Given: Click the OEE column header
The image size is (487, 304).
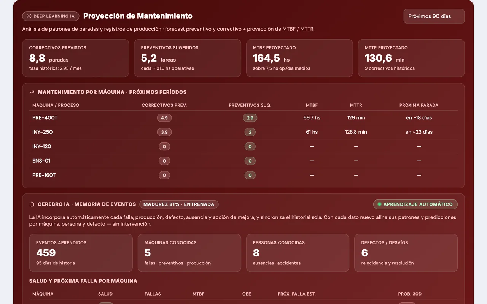Looking at the screenshot, I should 247,294.
